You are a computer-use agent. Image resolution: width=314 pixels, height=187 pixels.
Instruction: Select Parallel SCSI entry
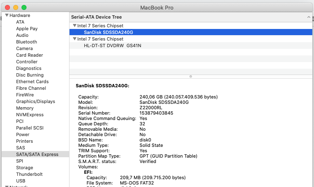(30, 128)
